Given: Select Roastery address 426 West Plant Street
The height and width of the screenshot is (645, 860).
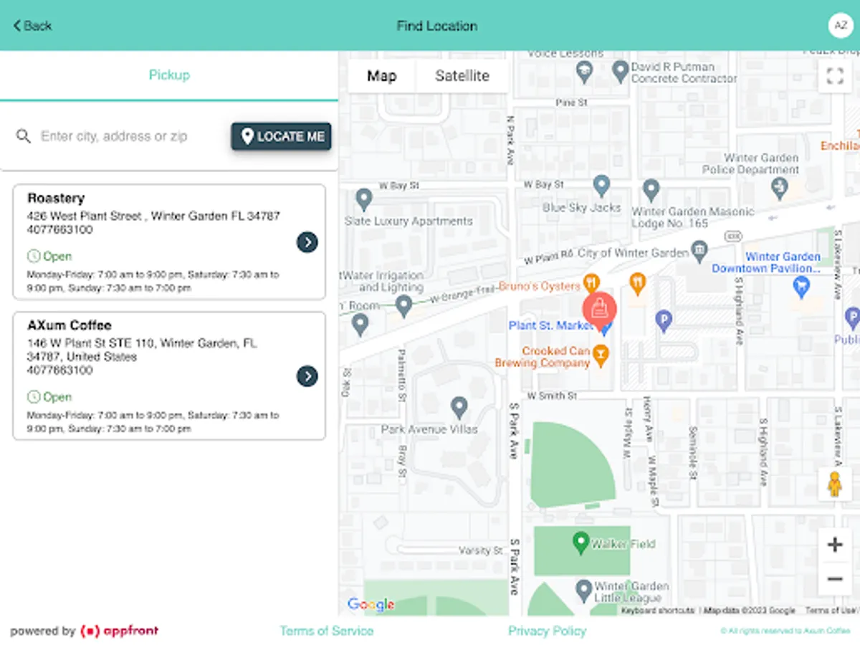Looking at the screenshot, I should 153,216.
